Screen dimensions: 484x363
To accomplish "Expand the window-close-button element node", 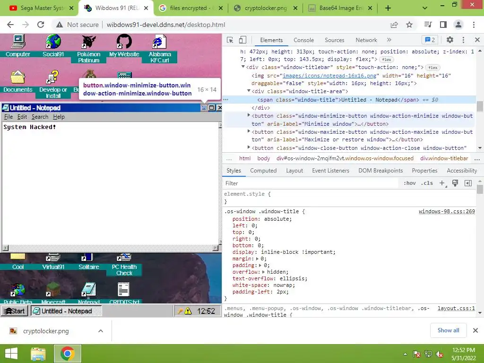I will pyautogui.click(x=249, y=147).
